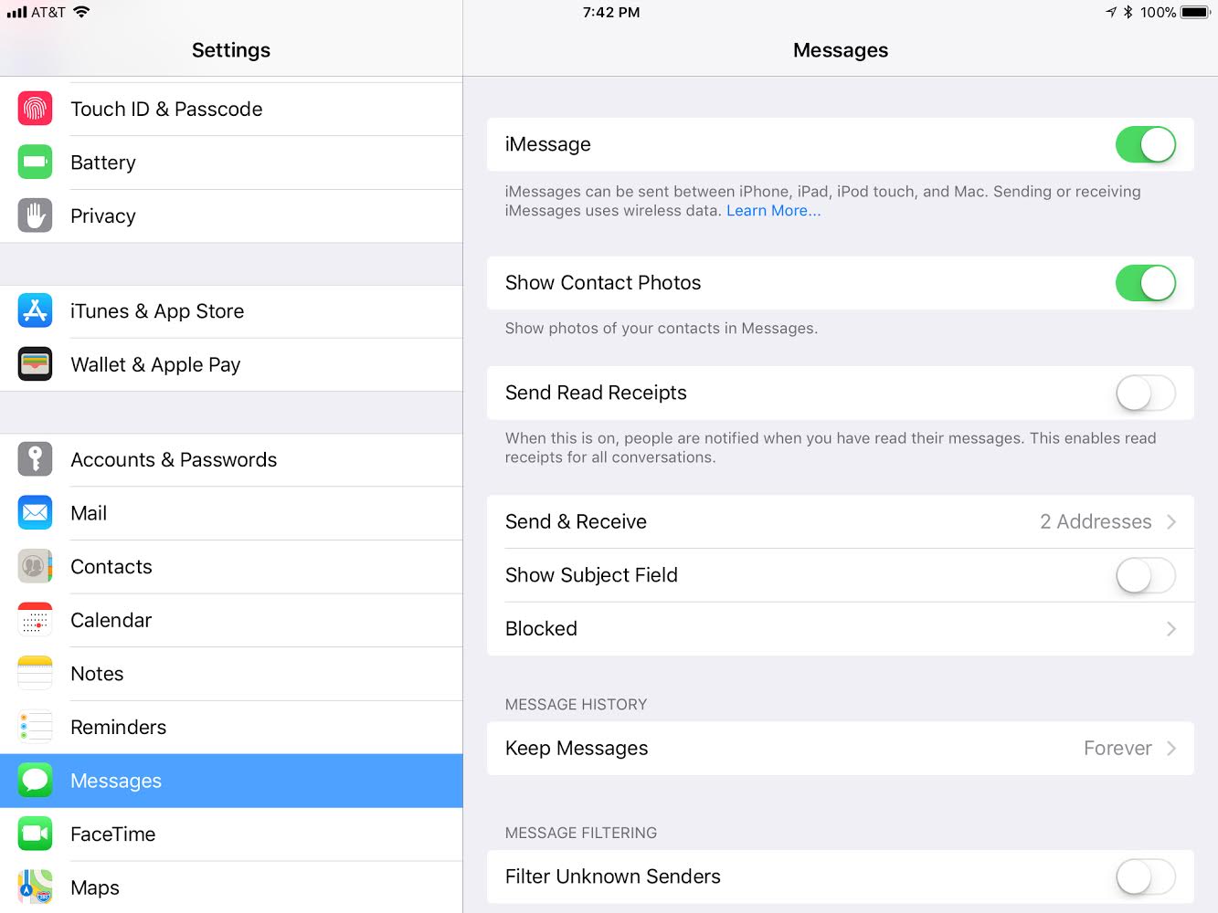Tap the battery indicator in status bar

click(x=1196, y=12)
